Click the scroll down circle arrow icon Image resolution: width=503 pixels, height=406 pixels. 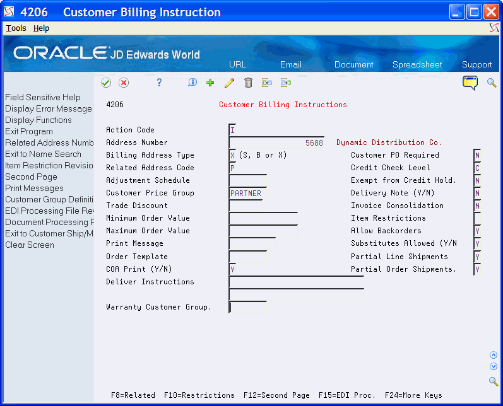(494, 366)
